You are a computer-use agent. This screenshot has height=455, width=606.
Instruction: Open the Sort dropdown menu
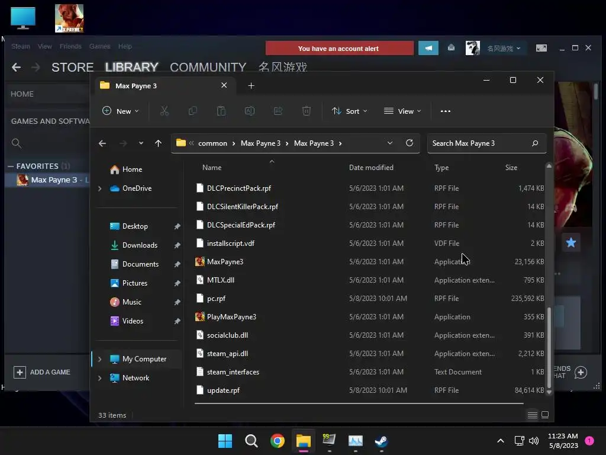[349, 111]
